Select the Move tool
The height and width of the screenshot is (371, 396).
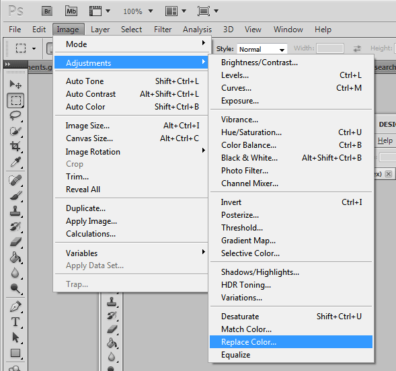pyautogui.click(x=15, y=84)
